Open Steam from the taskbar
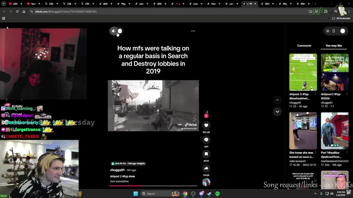Viewport: 353px width, 198px height. coord(209,194)
